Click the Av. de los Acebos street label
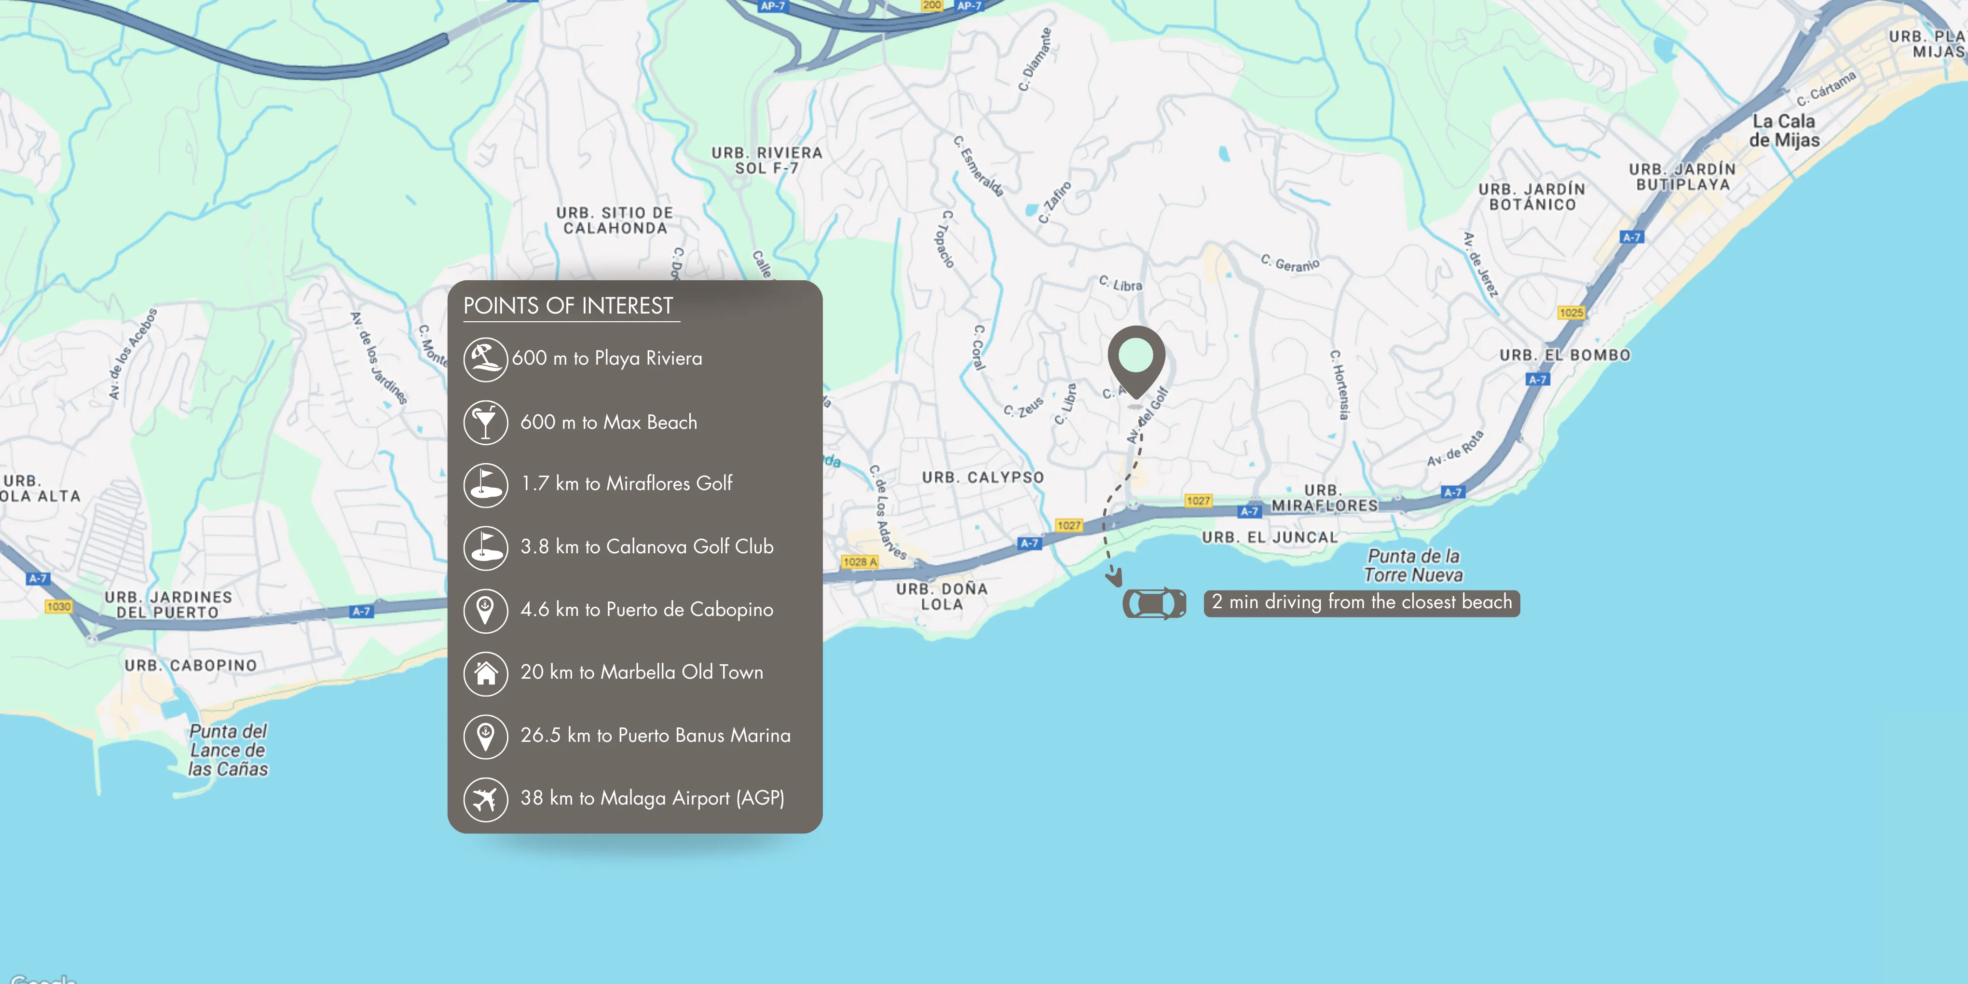The image size is (1968, 984). [x=132, y=354]
